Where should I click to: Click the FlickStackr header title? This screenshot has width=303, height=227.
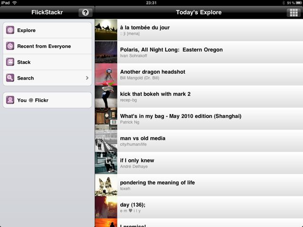[47, 12]
